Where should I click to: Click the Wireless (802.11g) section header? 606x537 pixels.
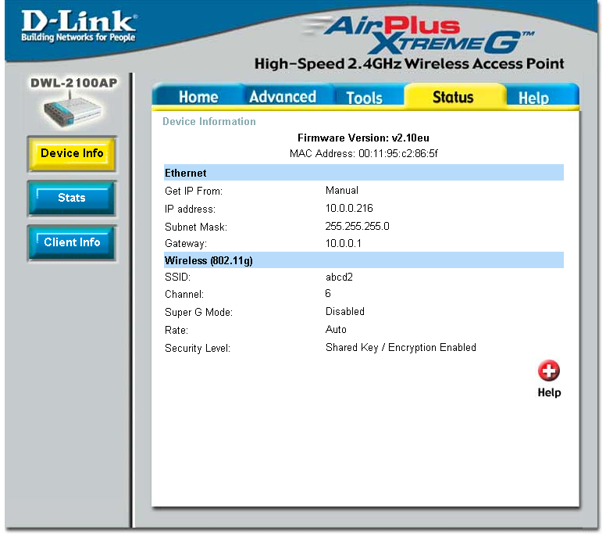click(364, 260)
